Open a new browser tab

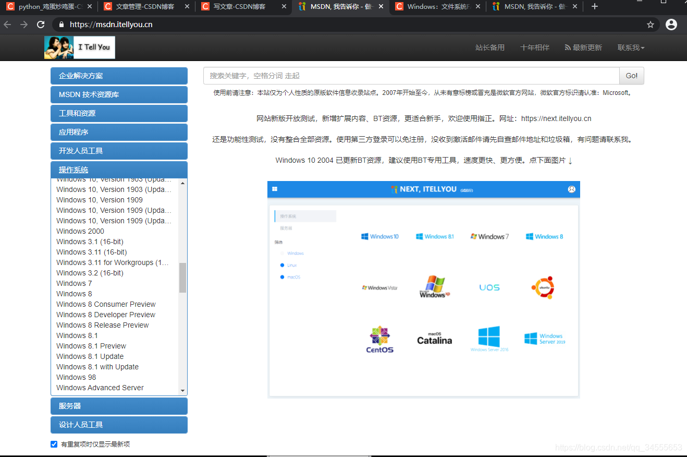tap(595, 6)
